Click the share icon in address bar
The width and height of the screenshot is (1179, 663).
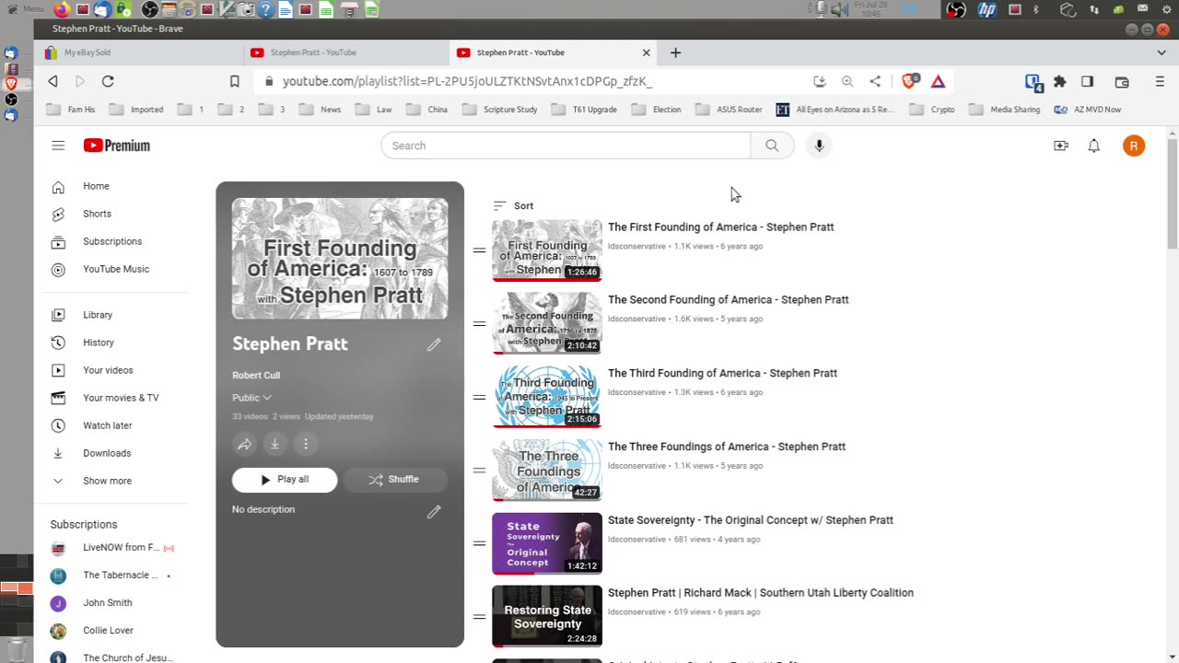click(x=875, y=81)
